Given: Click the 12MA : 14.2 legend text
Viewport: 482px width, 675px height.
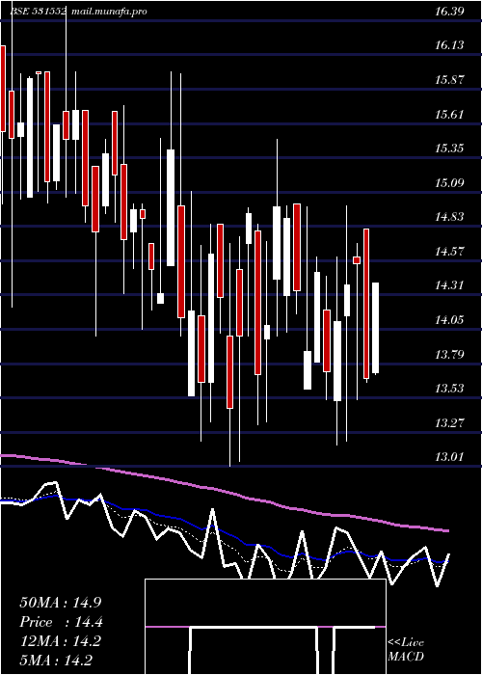Looking at the screenshot, I should point(61,641).
